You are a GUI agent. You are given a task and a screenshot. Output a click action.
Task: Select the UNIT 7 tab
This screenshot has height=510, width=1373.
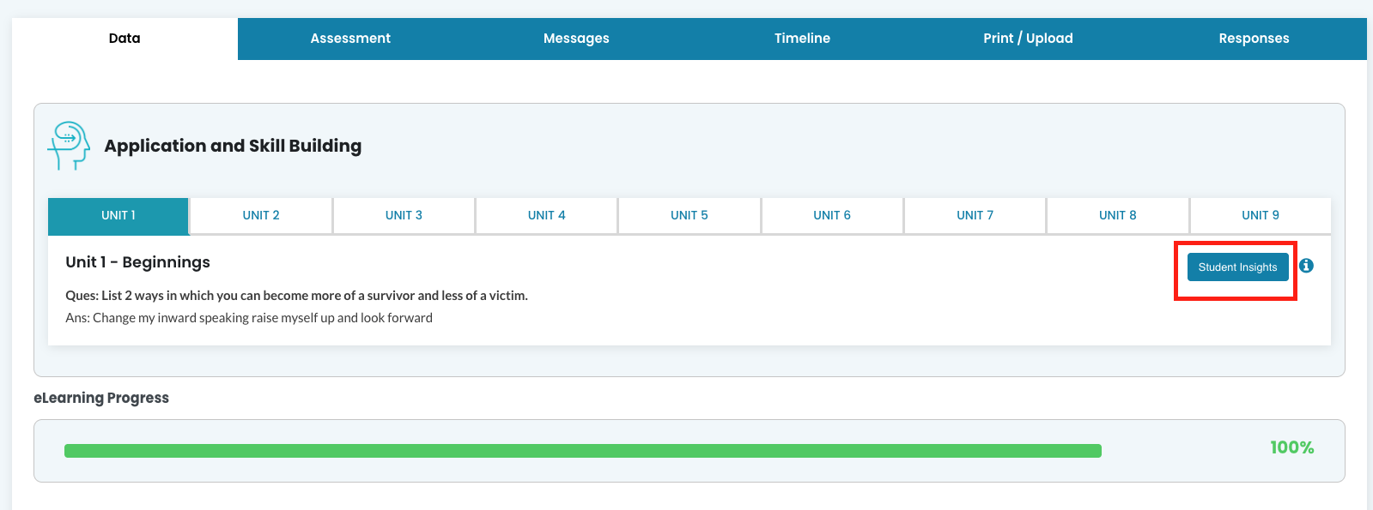pos(975,216)
